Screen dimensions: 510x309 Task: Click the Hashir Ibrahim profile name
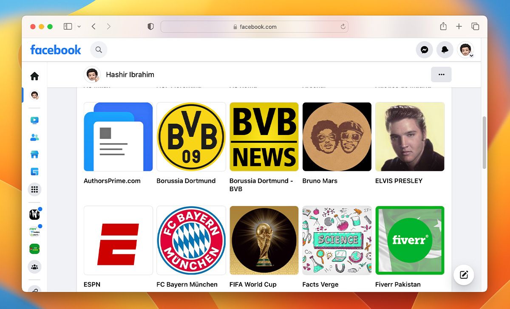[130, 75]
